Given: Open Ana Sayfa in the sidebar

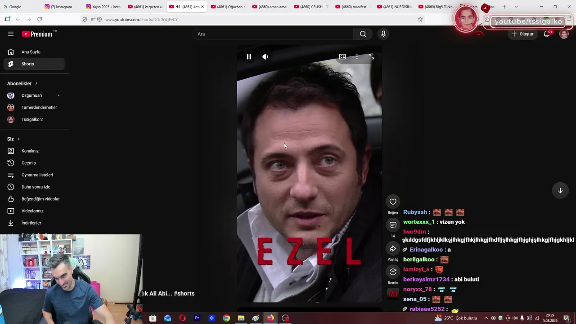Looking at the screenshot, I should [34, 52].
